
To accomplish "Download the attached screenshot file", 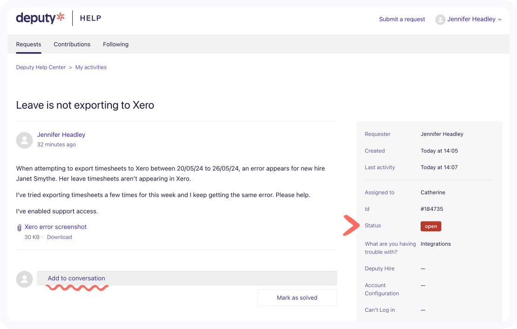I will pos(59,237).
